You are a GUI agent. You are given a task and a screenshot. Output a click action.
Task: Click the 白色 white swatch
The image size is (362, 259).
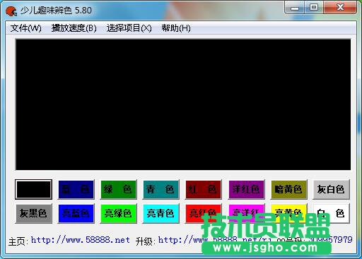coord(331,214)
